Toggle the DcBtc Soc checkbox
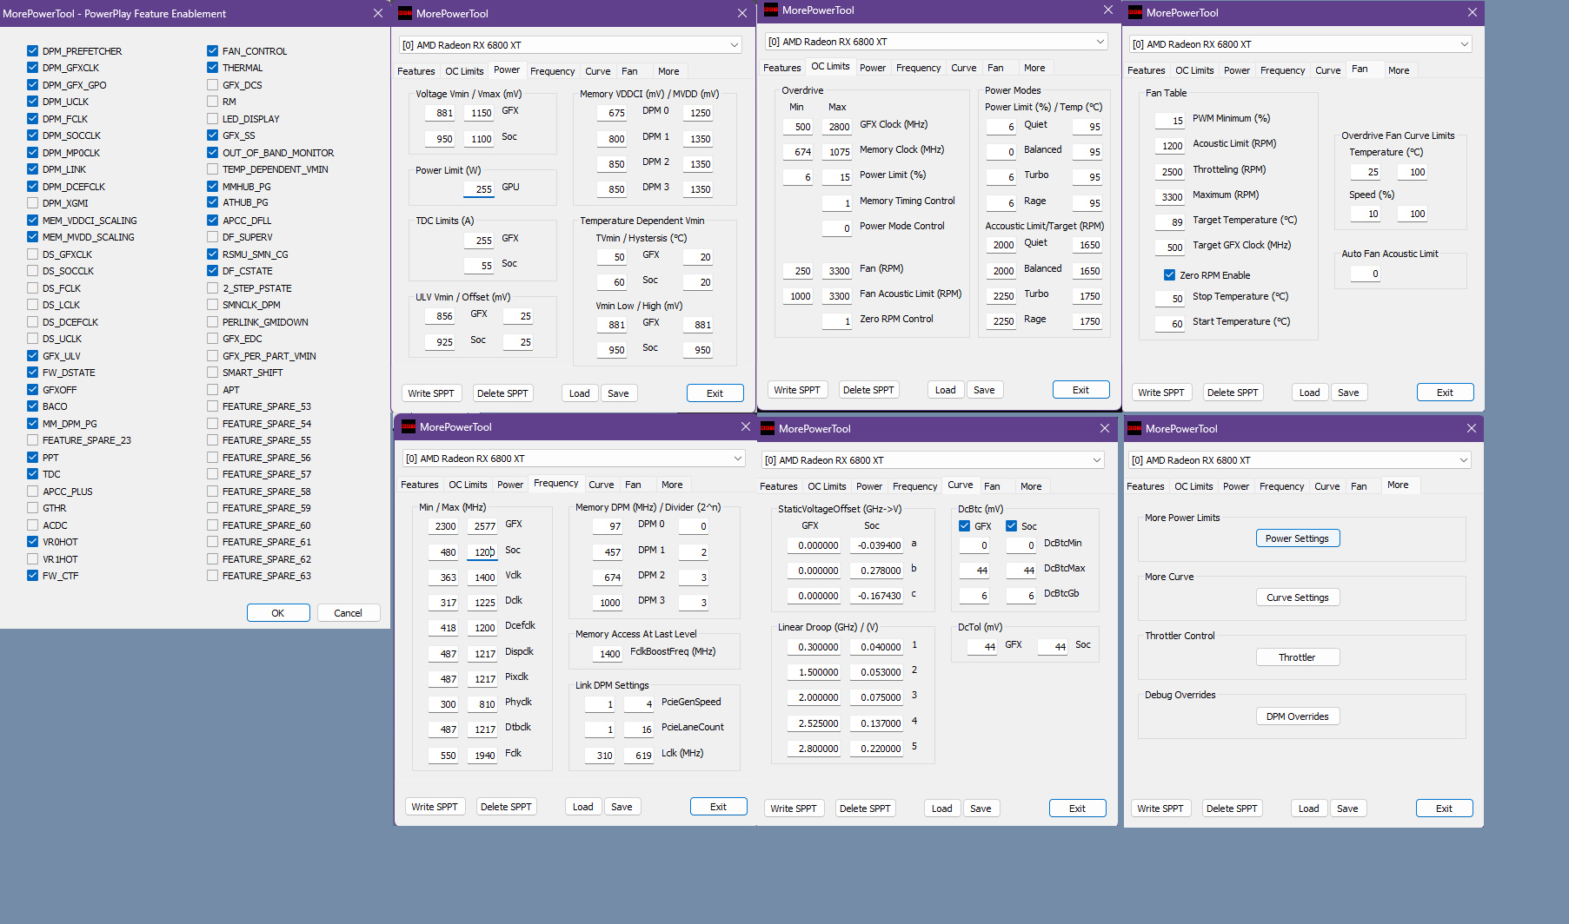 click(x=1011, y=526)
